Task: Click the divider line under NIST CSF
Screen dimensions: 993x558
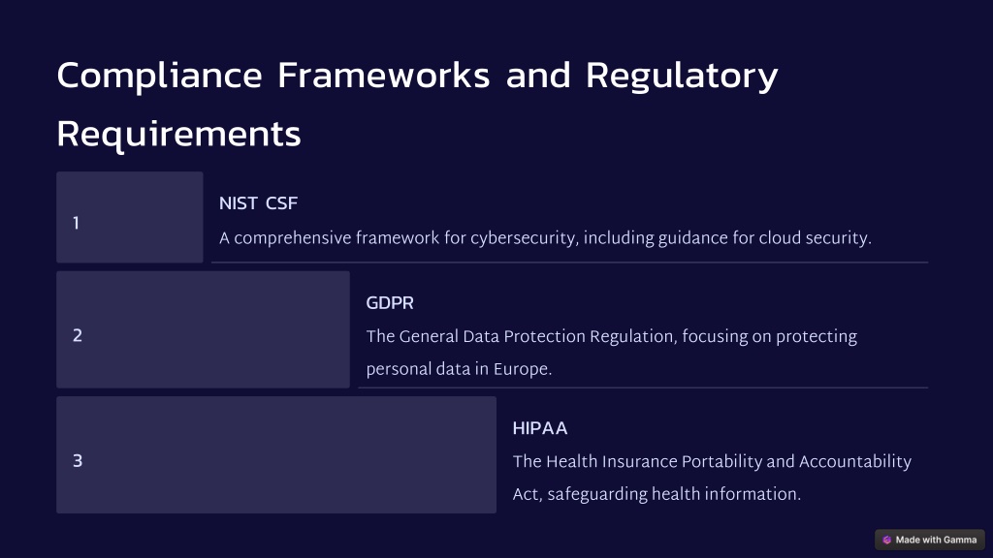Action: click(x=570, y=262)
